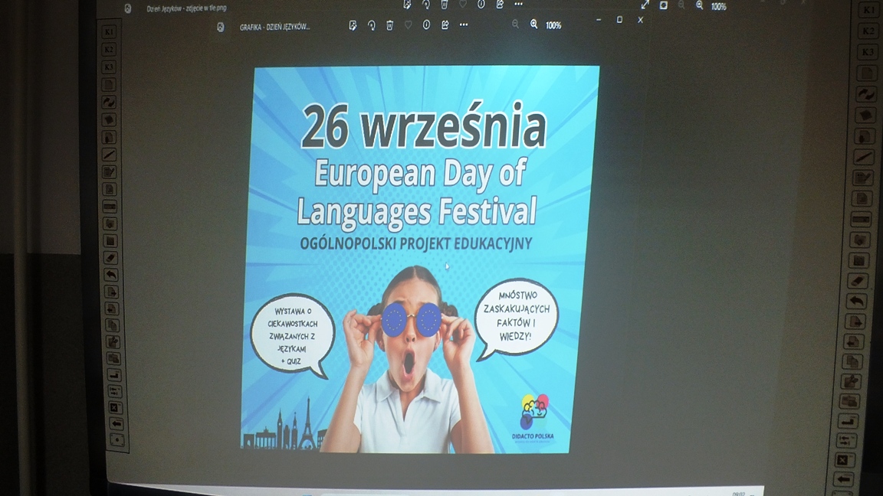
Task: Rotate the image in the GRAFIKA window
Action: point(371,25)
